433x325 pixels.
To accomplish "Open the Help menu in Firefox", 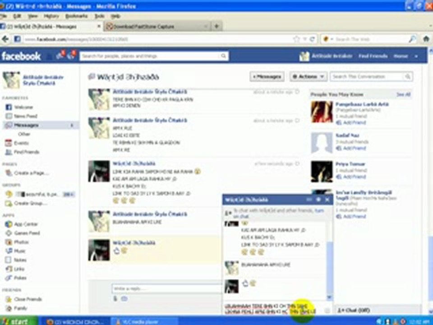I will pyautogui.click(x=115, y=16).
